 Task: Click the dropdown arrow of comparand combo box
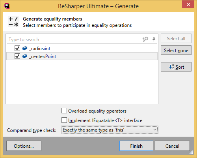tap(154, 130)
